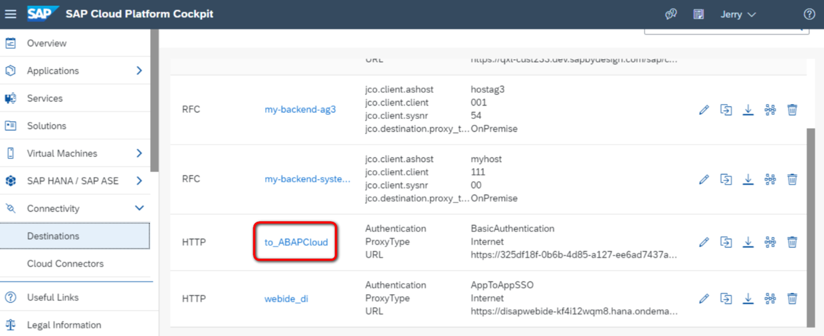The width and height of the screenshot is (824, 336).
Task: Open the Jerry user dropdown
Action: tap(738, 14)
